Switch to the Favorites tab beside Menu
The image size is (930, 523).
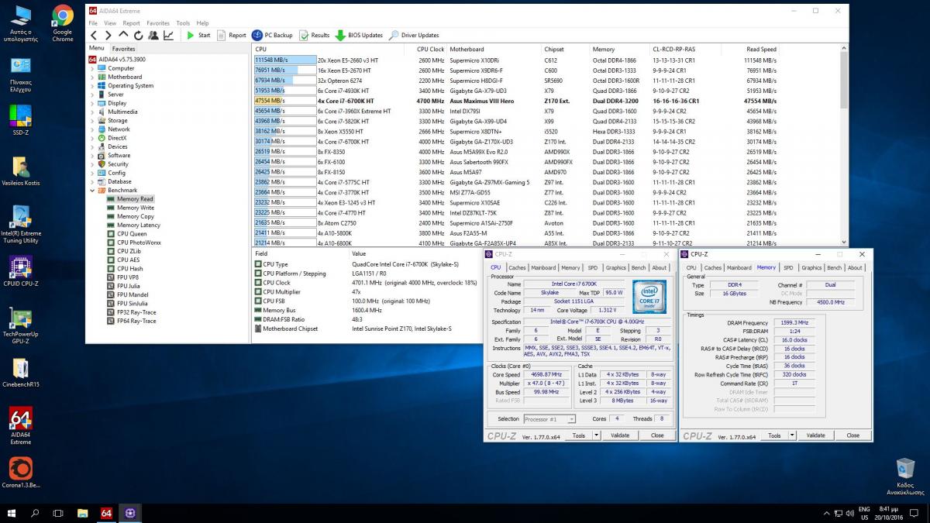[123, 49]
